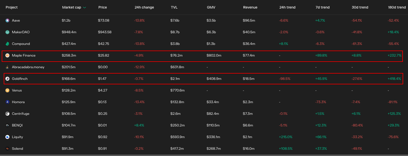Click the MakerDAO logo icon
The height and width of the screenshot is (156, 408).
7,32
